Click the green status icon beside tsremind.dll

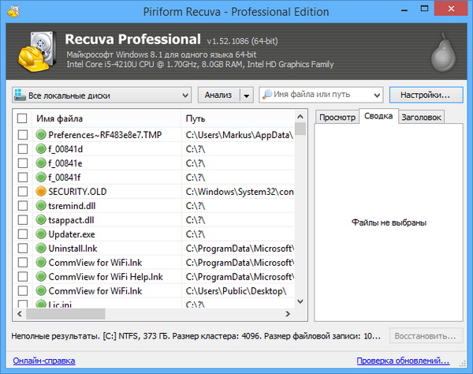coord(41,205)
